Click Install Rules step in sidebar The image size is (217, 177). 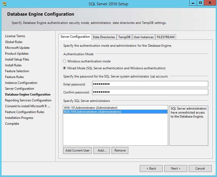tap(13, 65)
